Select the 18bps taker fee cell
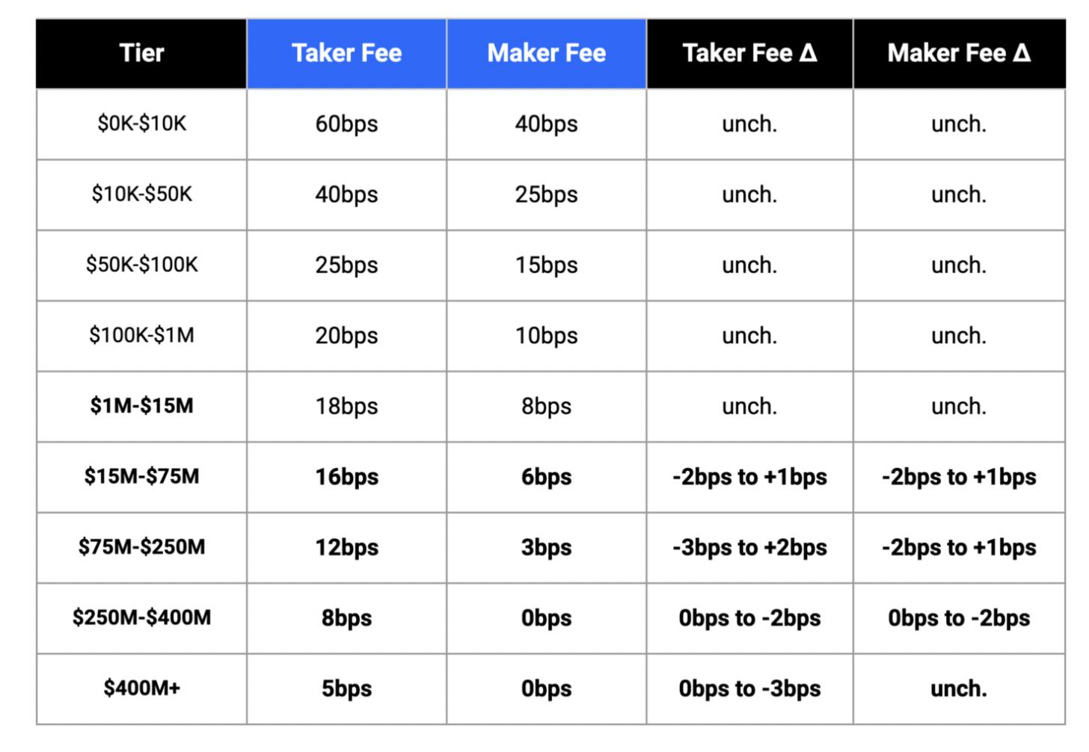This screenshot has width=1089, height=752. [346, 406]
